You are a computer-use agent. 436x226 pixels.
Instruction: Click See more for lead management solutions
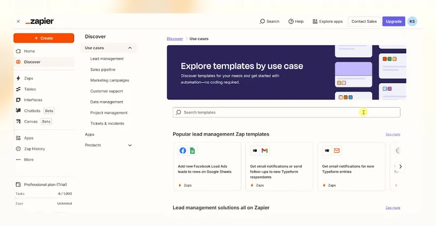tap(393, 208)
